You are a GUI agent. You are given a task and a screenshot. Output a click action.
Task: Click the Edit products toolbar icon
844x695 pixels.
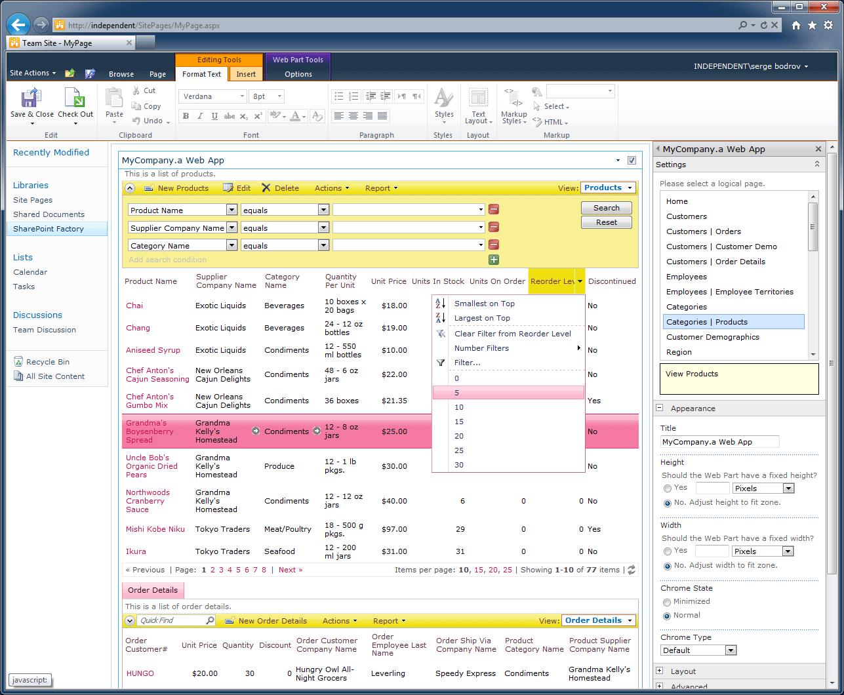(237, 188)
